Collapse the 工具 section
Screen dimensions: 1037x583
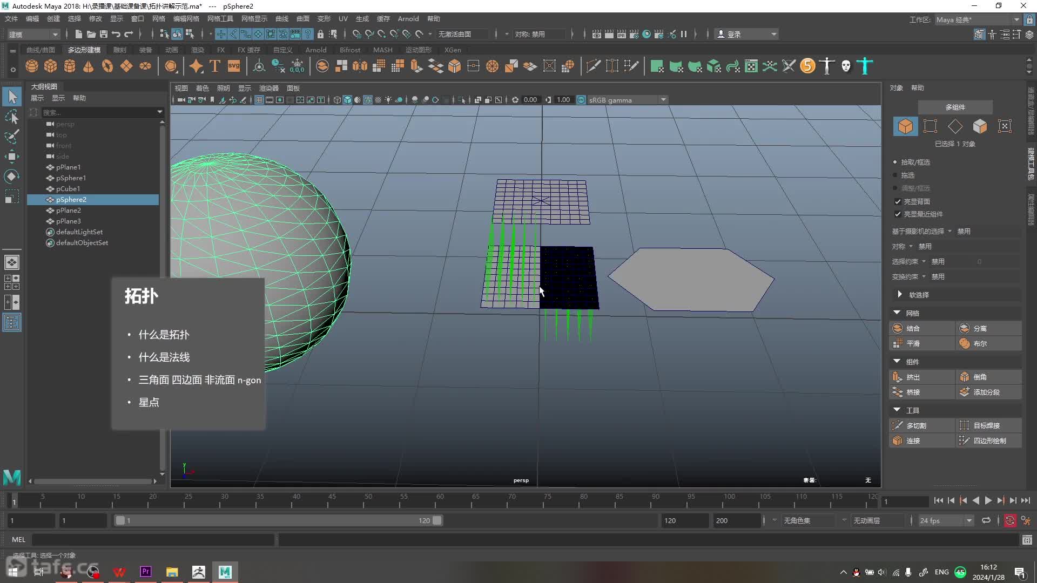pos(897,410)
